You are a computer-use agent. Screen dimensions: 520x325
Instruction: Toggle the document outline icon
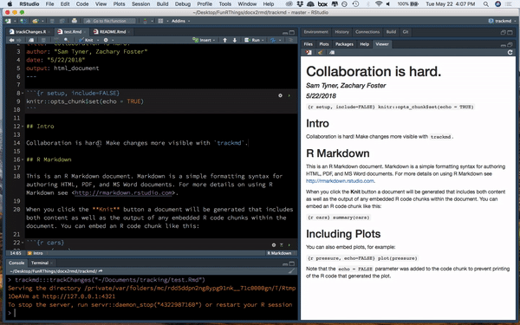click(291, 40)
